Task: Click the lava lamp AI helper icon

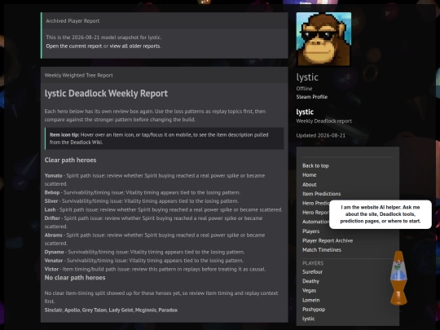Action: 398,278
